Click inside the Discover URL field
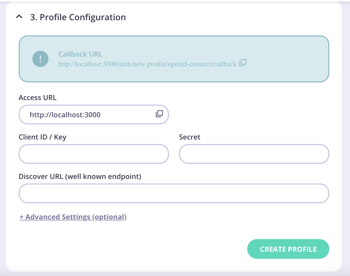This screenshot has width=350, height=276. [174, 193]
